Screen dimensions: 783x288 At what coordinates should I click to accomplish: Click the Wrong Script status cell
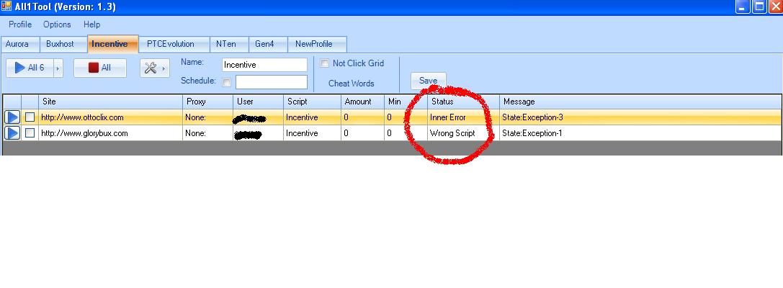click(463, 133)
